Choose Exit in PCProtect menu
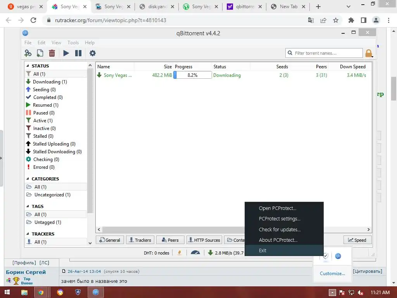 tap(284, 251)
